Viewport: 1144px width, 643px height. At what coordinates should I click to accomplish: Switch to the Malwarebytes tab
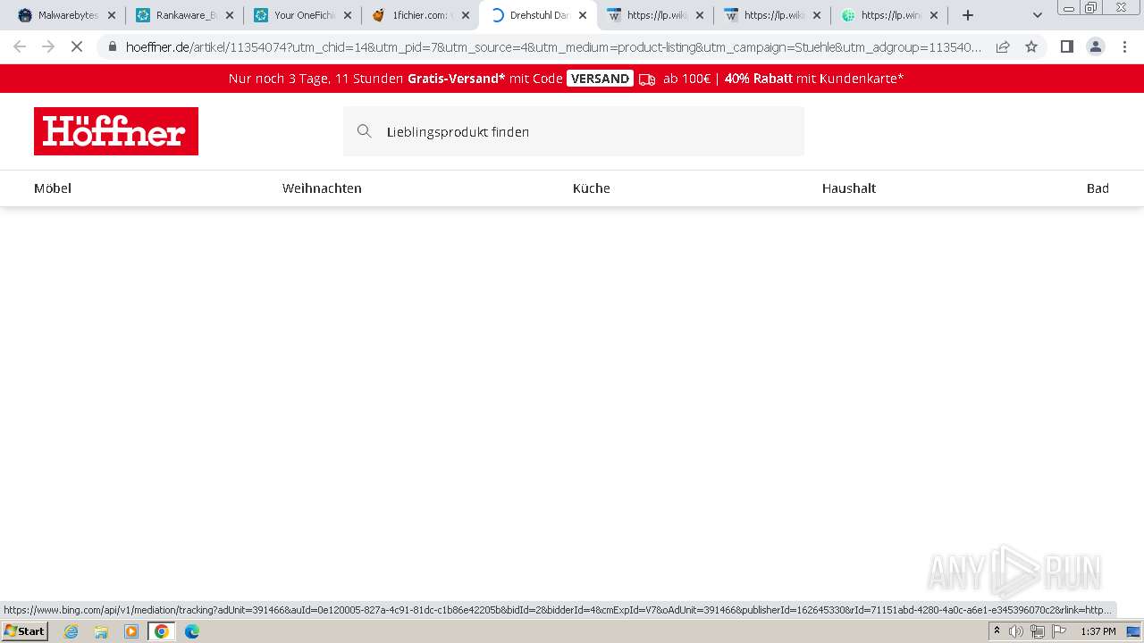(x=65, y=15)
